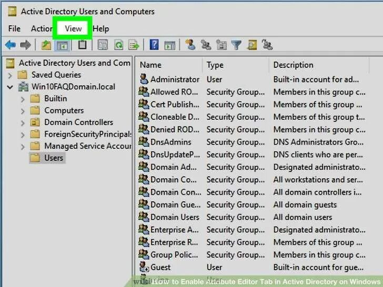The image size is (383, 287).
Task: Click the Cert Publish... group icon
Action: pos(144,104)
